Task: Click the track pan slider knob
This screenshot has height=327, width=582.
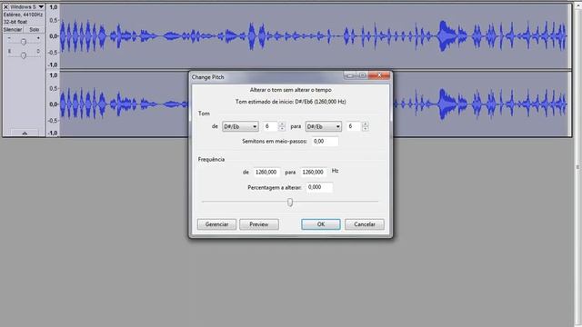Action: (x=24, y=55)
